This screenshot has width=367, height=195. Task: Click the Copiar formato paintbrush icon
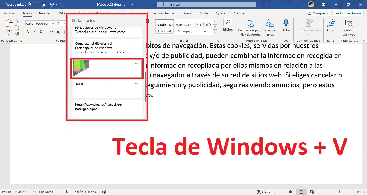point(17,34)
